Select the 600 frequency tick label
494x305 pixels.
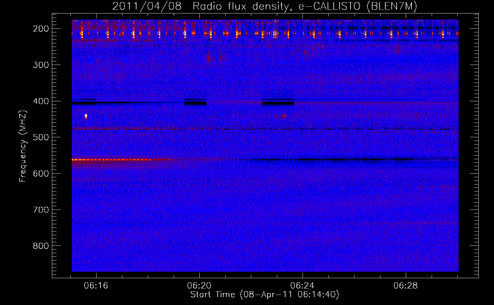(41, 174)
